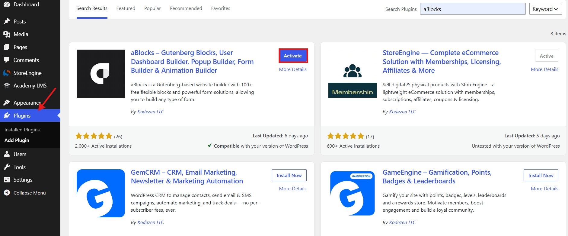Screen dimensions: 568x236
Task: Select Add Plugin submenu item
Action: (17, 140)
